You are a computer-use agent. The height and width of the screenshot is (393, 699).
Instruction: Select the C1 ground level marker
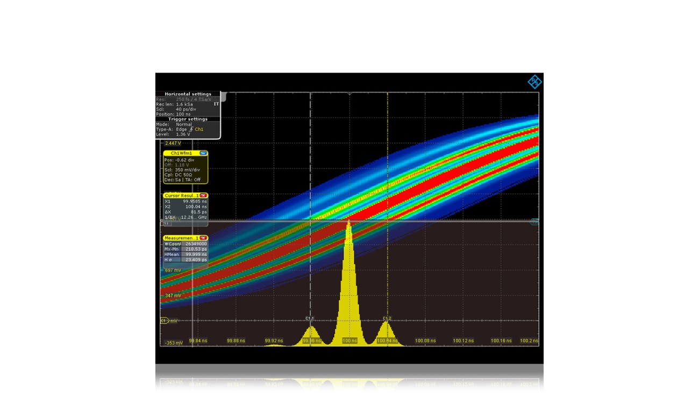165,321
